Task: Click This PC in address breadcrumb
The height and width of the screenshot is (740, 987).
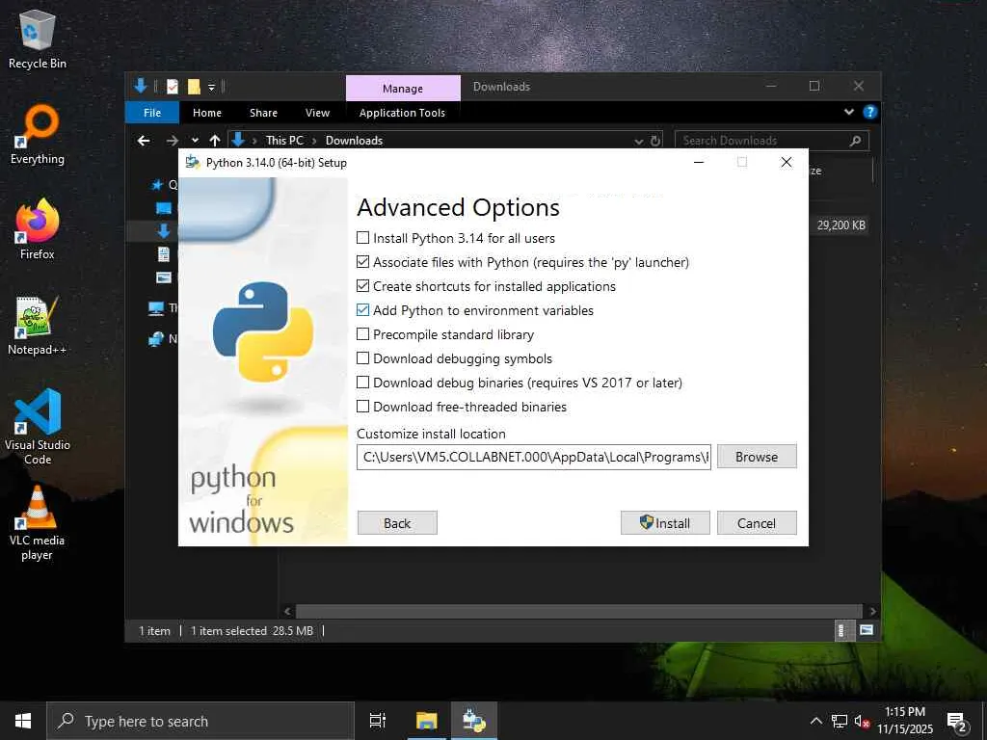Action: click(x=284, y=141)
